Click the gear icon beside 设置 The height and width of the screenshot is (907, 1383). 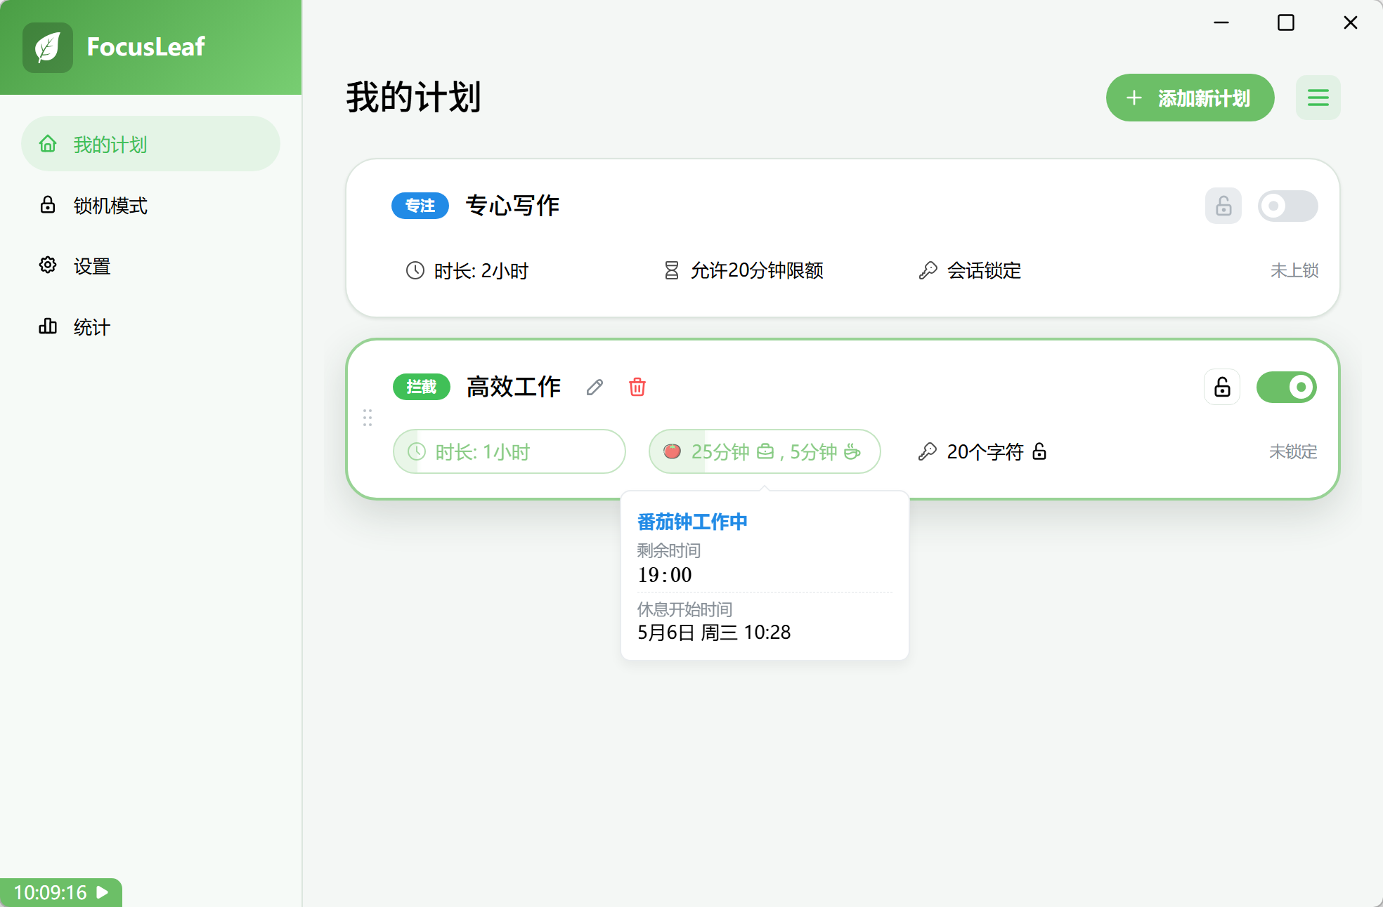coord(48,265)
